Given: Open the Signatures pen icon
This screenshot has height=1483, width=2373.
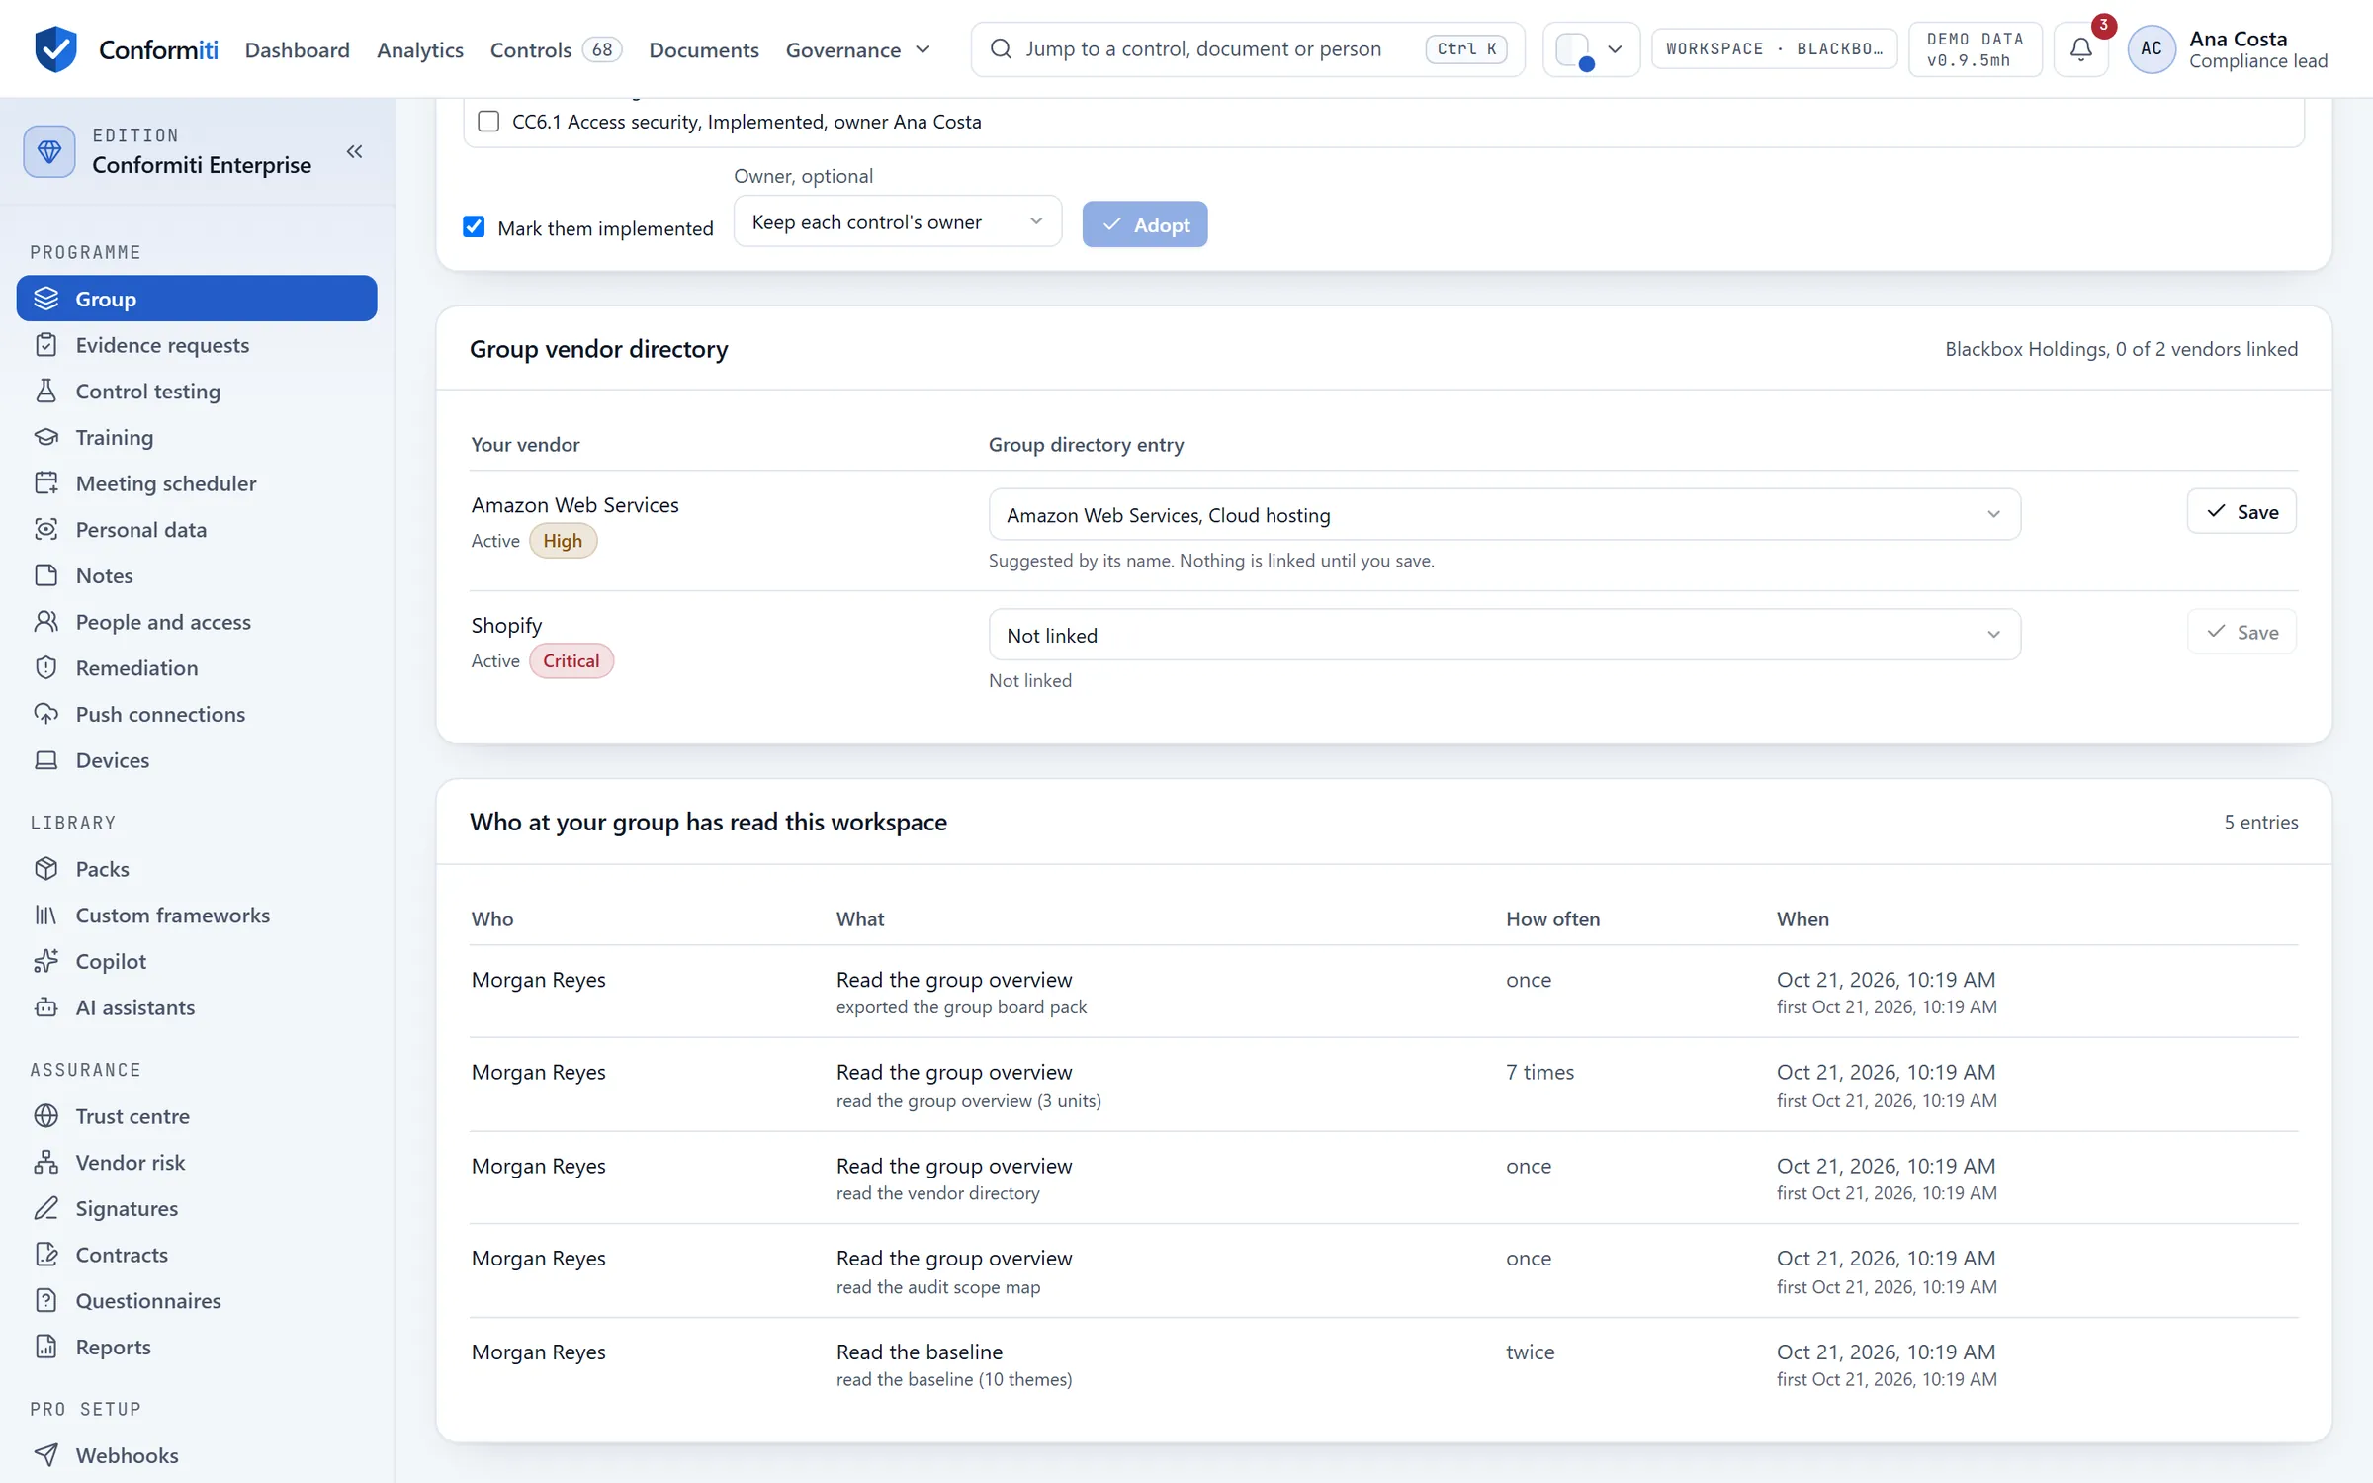Looking at the screenshot, I should point(46,1208).
